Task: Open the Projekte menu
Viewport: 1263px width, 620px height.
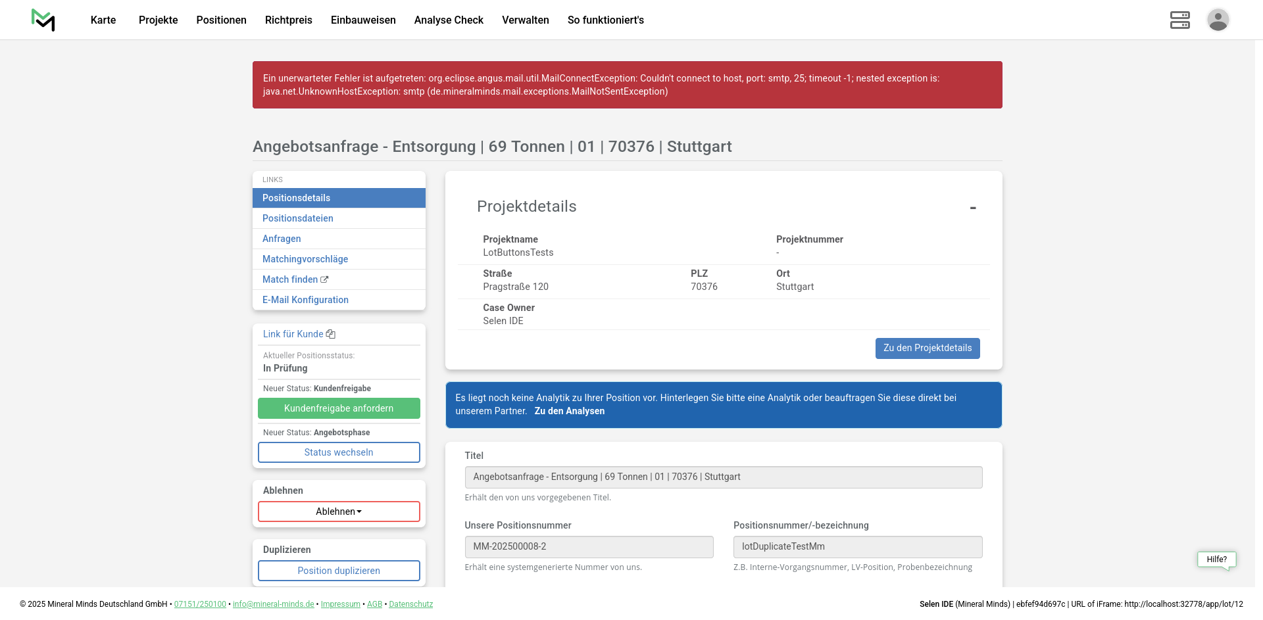Action: [x=158, y=20]
